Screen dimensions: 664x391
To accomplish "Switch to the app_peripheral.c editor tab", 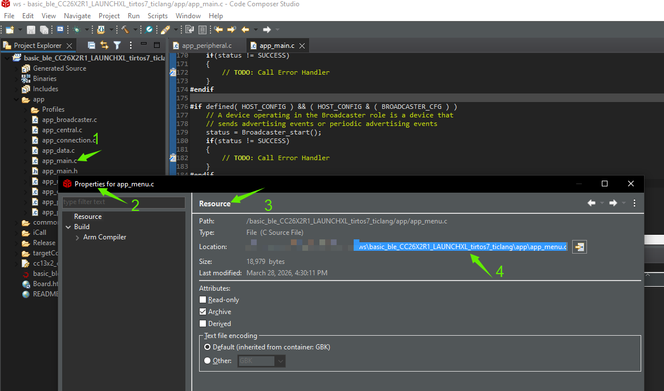I will (207, 46).
